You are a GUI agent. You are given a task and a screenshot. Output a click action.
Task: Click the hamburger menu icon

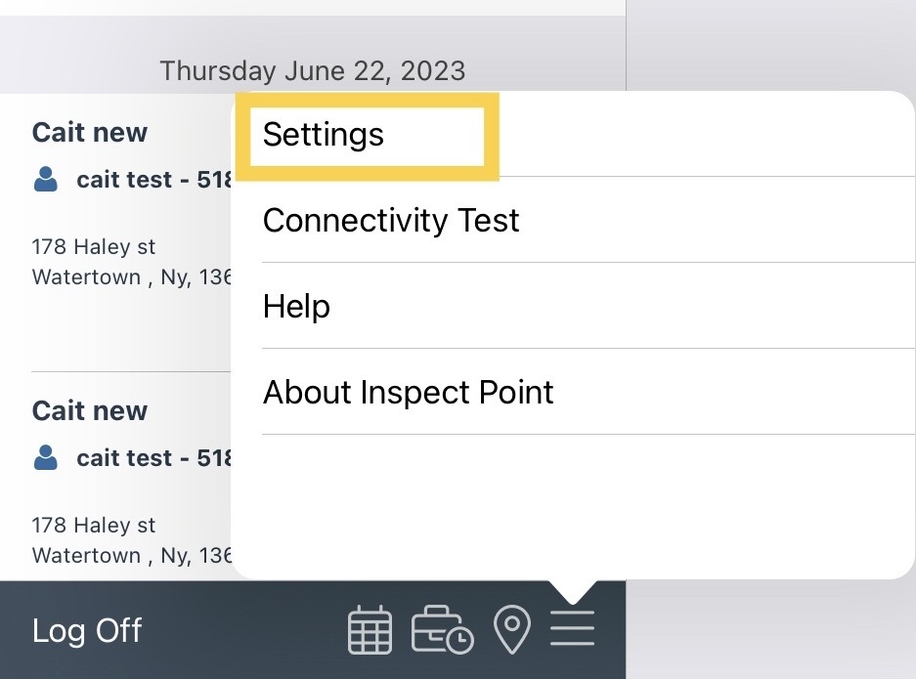pyautogui.click(x=573, y=630)
